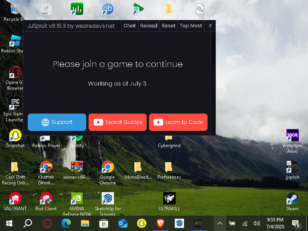Image resolution: width=308 pixels, height=231 pixels.
Task: Select the Opera GX Browser desktop icon
Action: point(14,78)
